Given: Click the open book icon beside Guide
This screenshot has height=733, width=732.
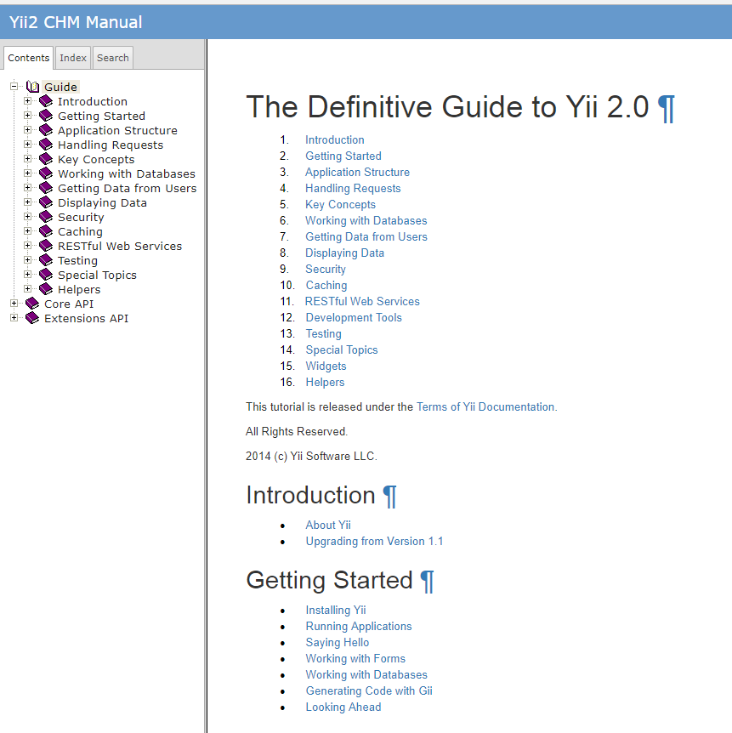Looking at the screenshot, I should 32,87.
